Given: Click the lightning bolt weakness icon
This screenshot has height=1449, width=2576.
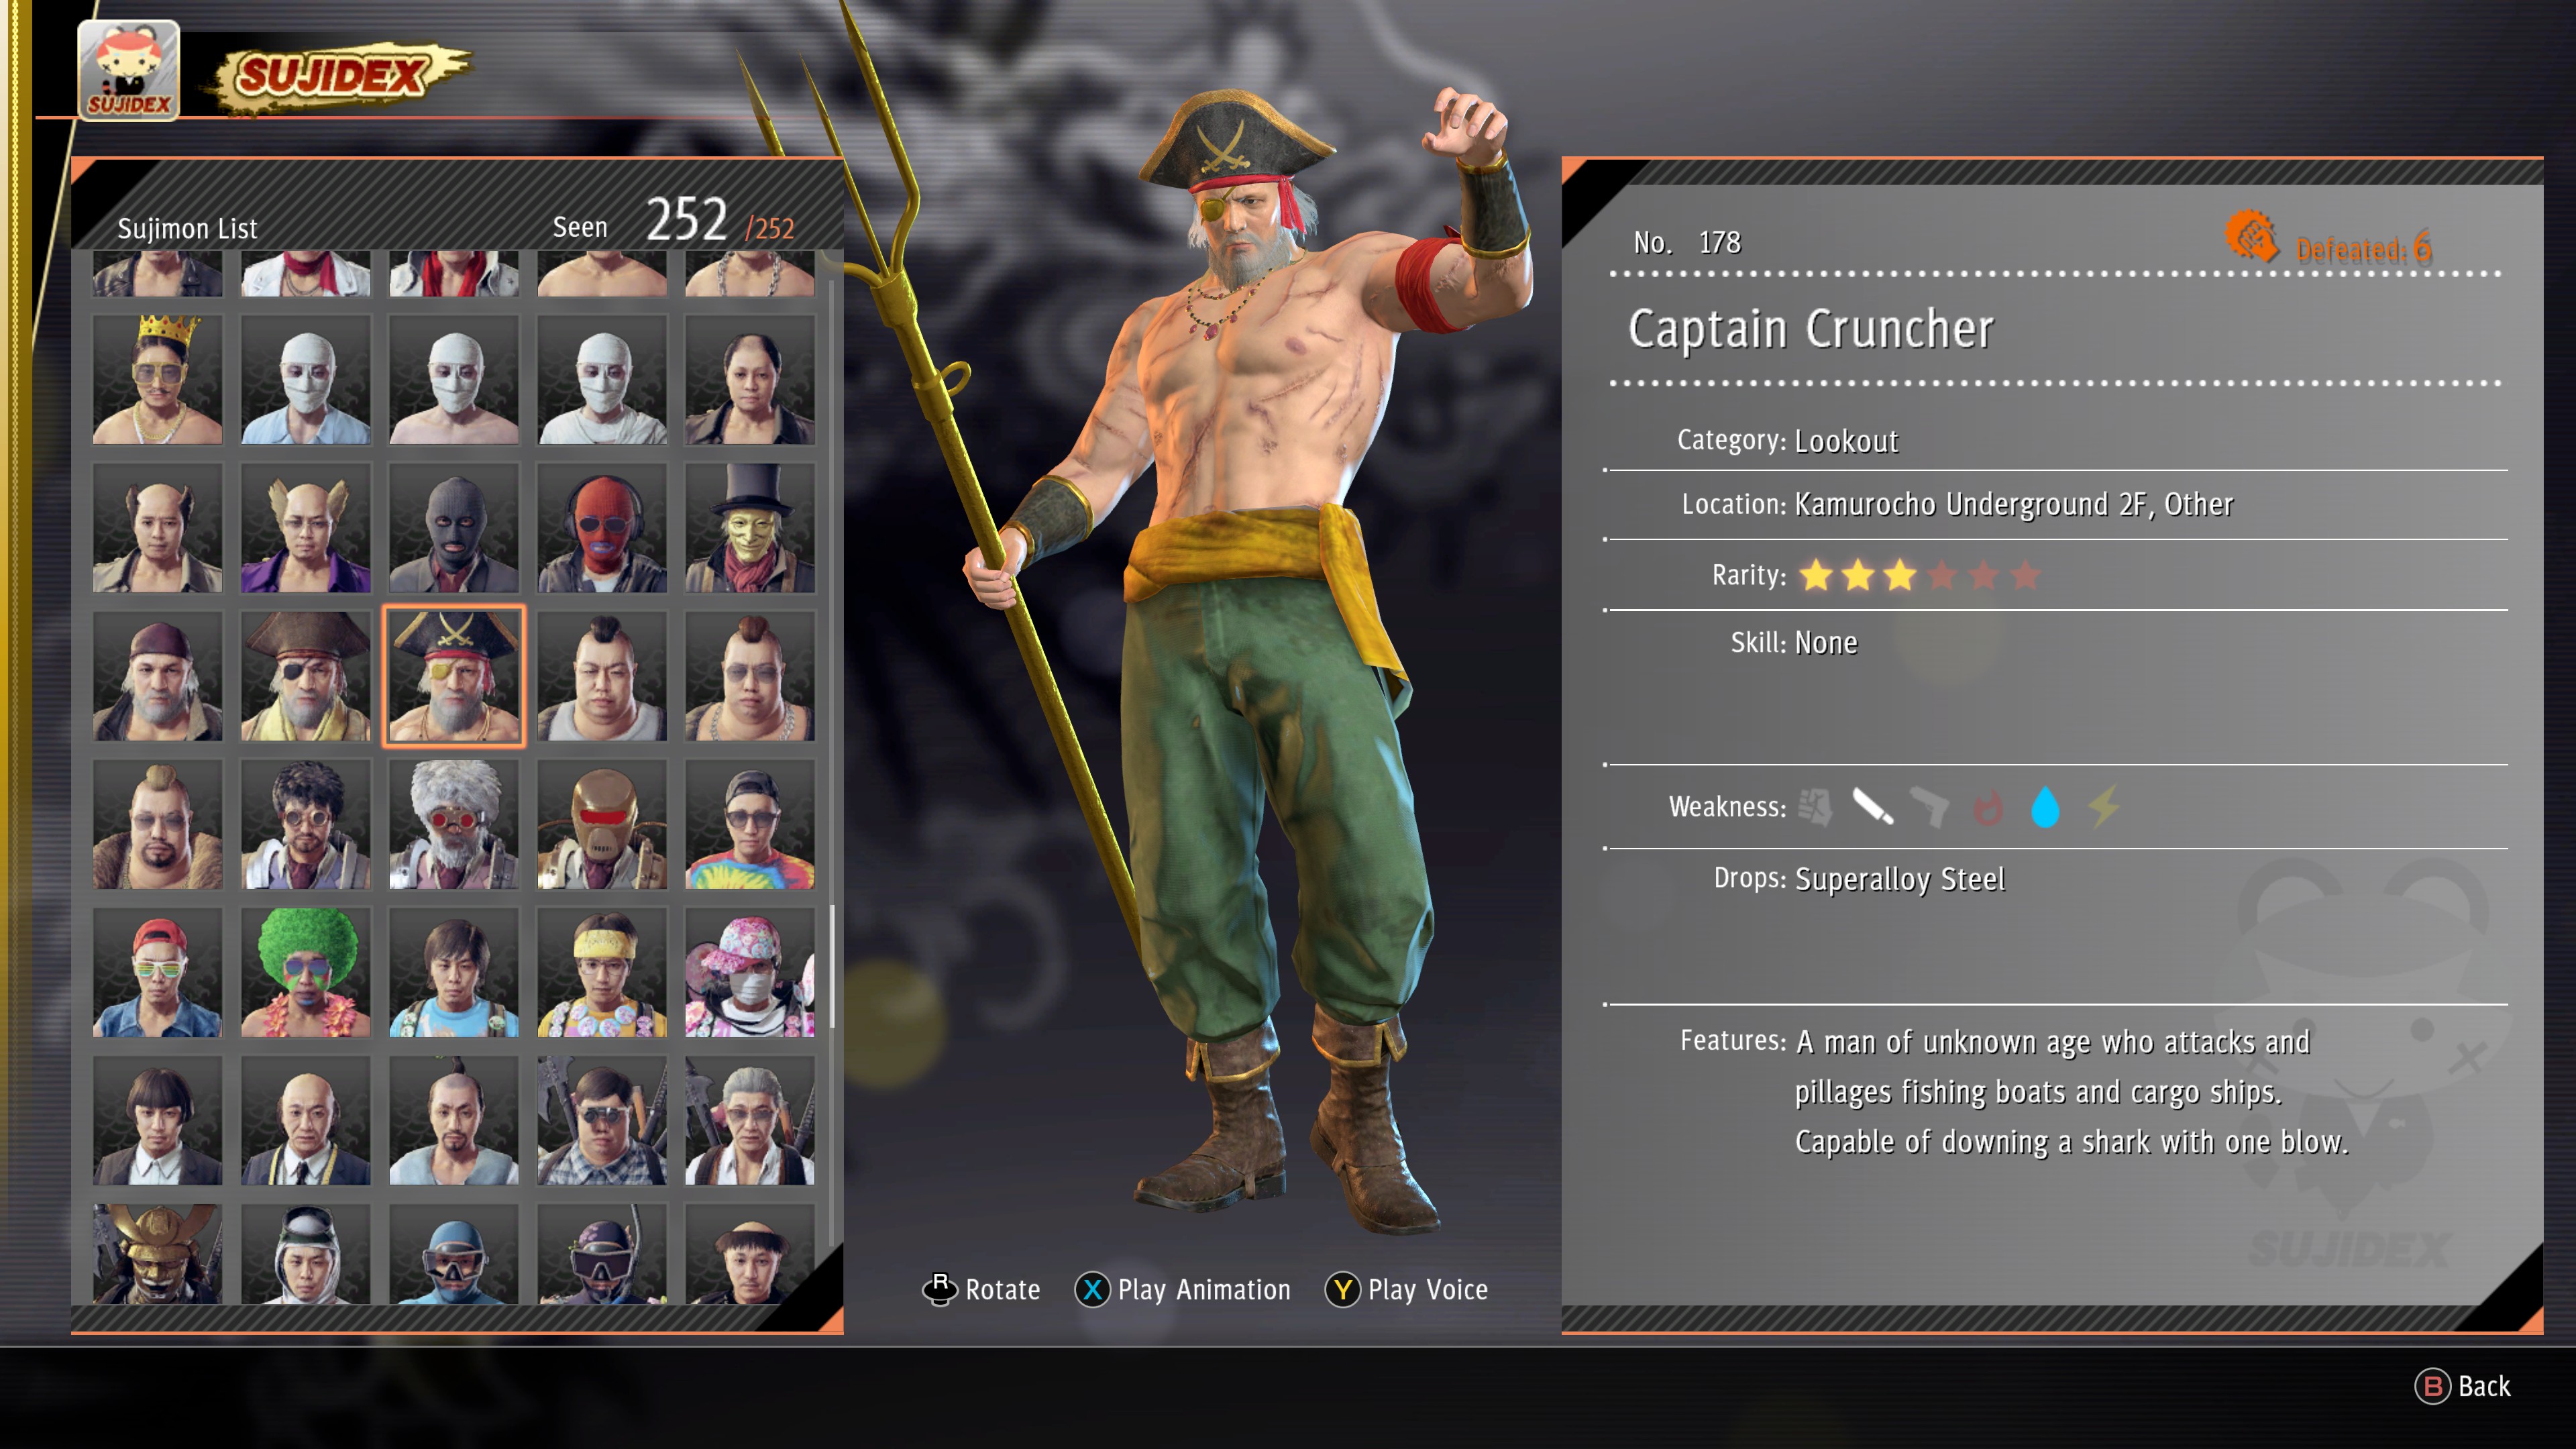Looking at the screenshot, I should 2104,807.
